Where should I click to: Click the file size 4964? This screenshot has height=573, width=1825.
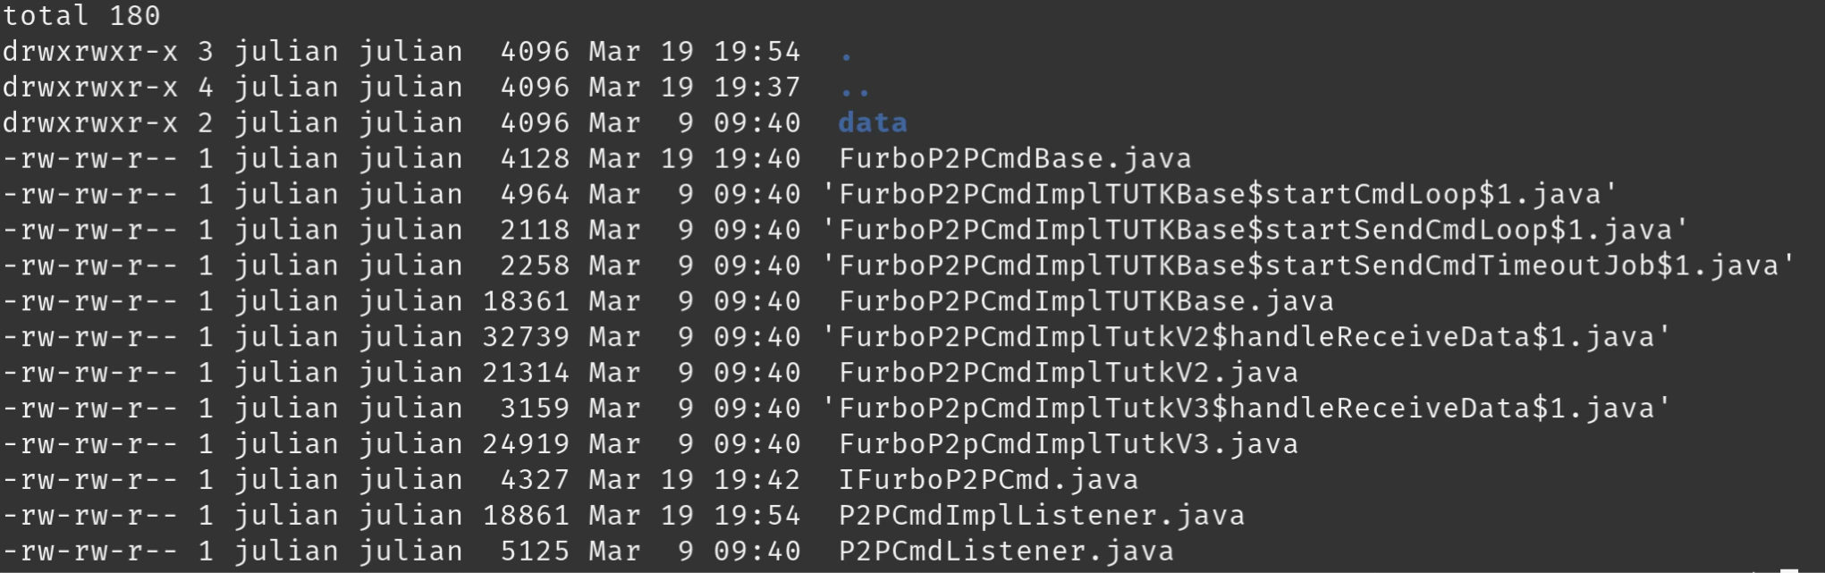(x=535, y=194)
